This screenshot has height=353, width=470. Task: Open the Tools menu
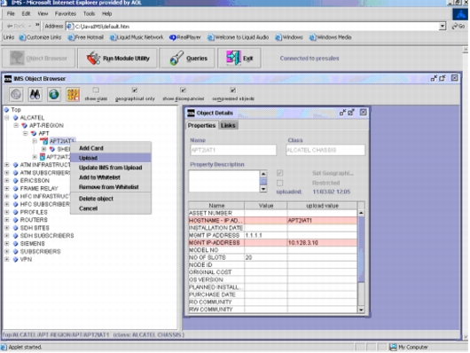coord(89,14)
